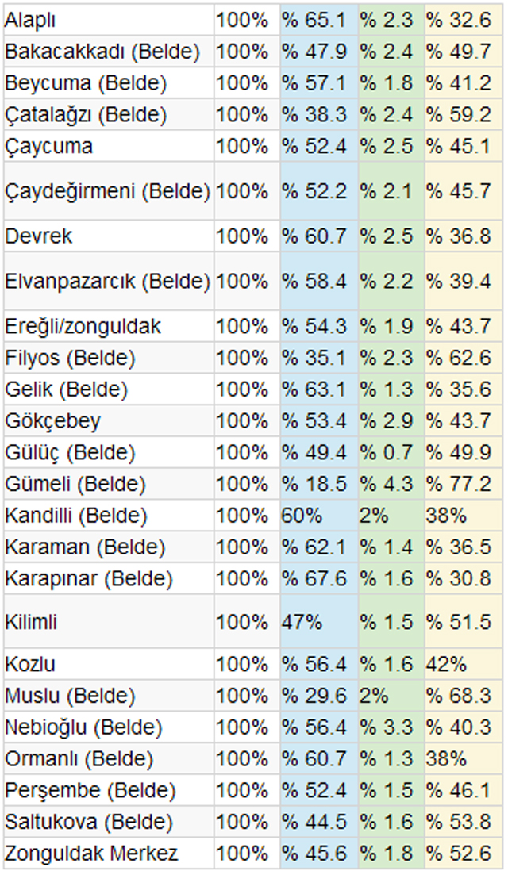Click the 100% cell in Devrek row
The height and width of the screenshot is (871, 508).
pos(247,236)
